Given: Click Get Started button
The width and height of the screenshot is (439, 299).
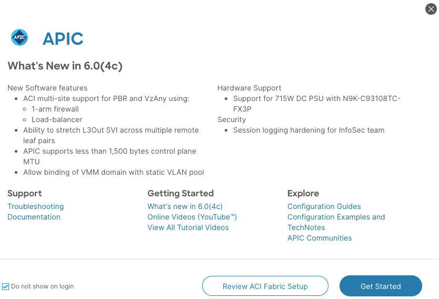Looking at the screenshot, I should click(381, 286).
